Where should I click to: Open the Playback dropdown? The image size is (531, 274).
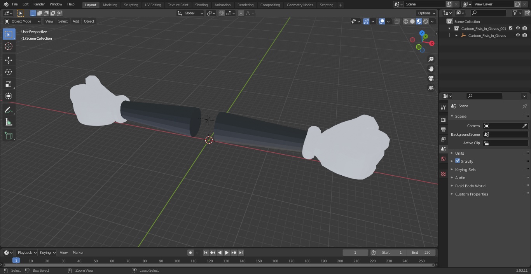pos(27,253)
